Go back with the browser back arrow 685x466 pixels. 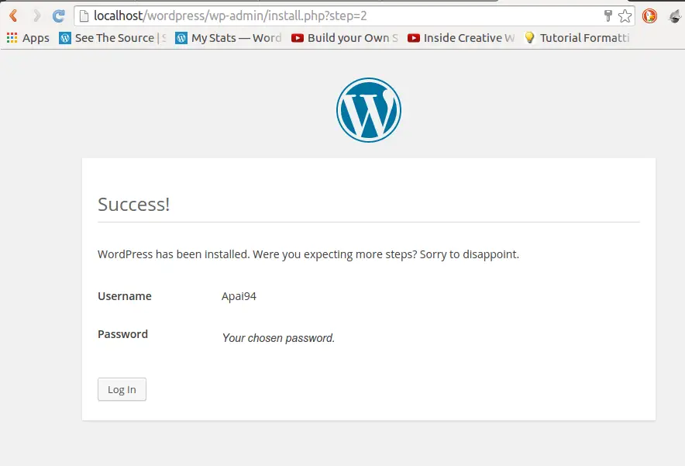pos(13,16)
